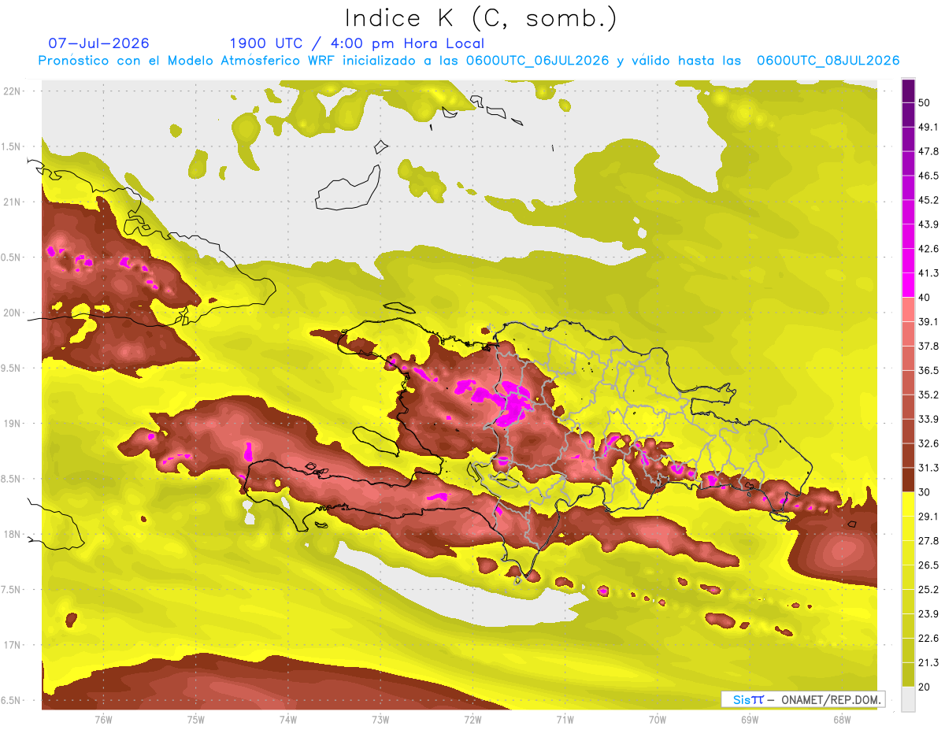Click the 'SisTT - ONAMET/REP.DOM.' credit box

pyautogui.click(x=803, y=699)
